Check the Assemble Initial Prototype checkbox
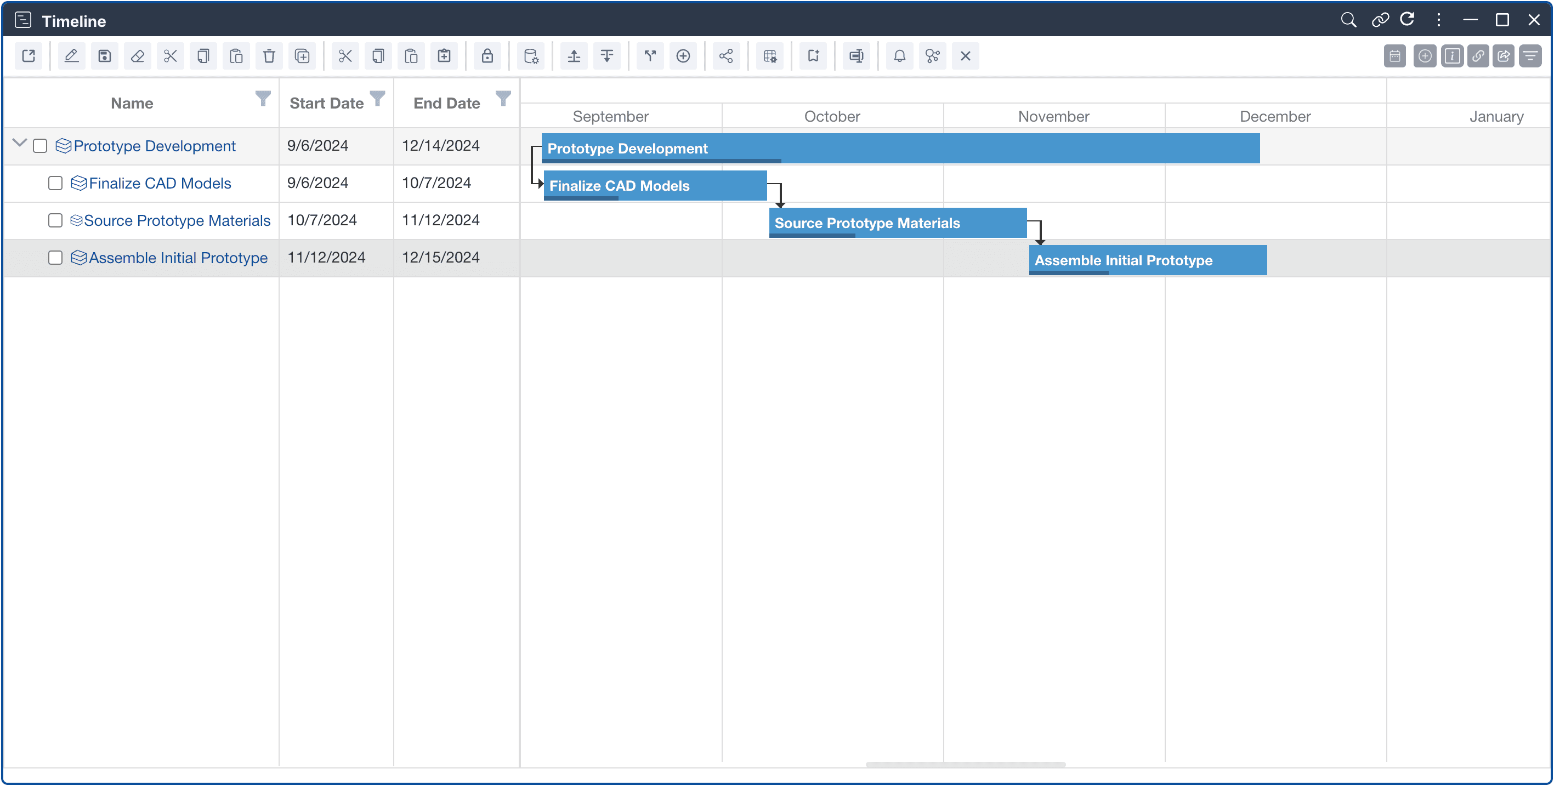Viewport: 1554px width, 786px height. (55, 258)
